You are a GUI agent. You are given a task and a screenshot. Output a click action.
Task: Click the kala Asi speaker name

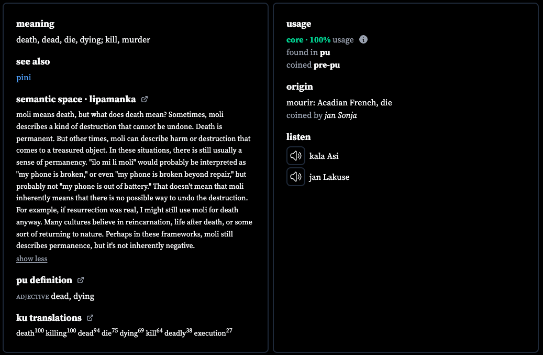pyautogui.click(x=324, y=156)
